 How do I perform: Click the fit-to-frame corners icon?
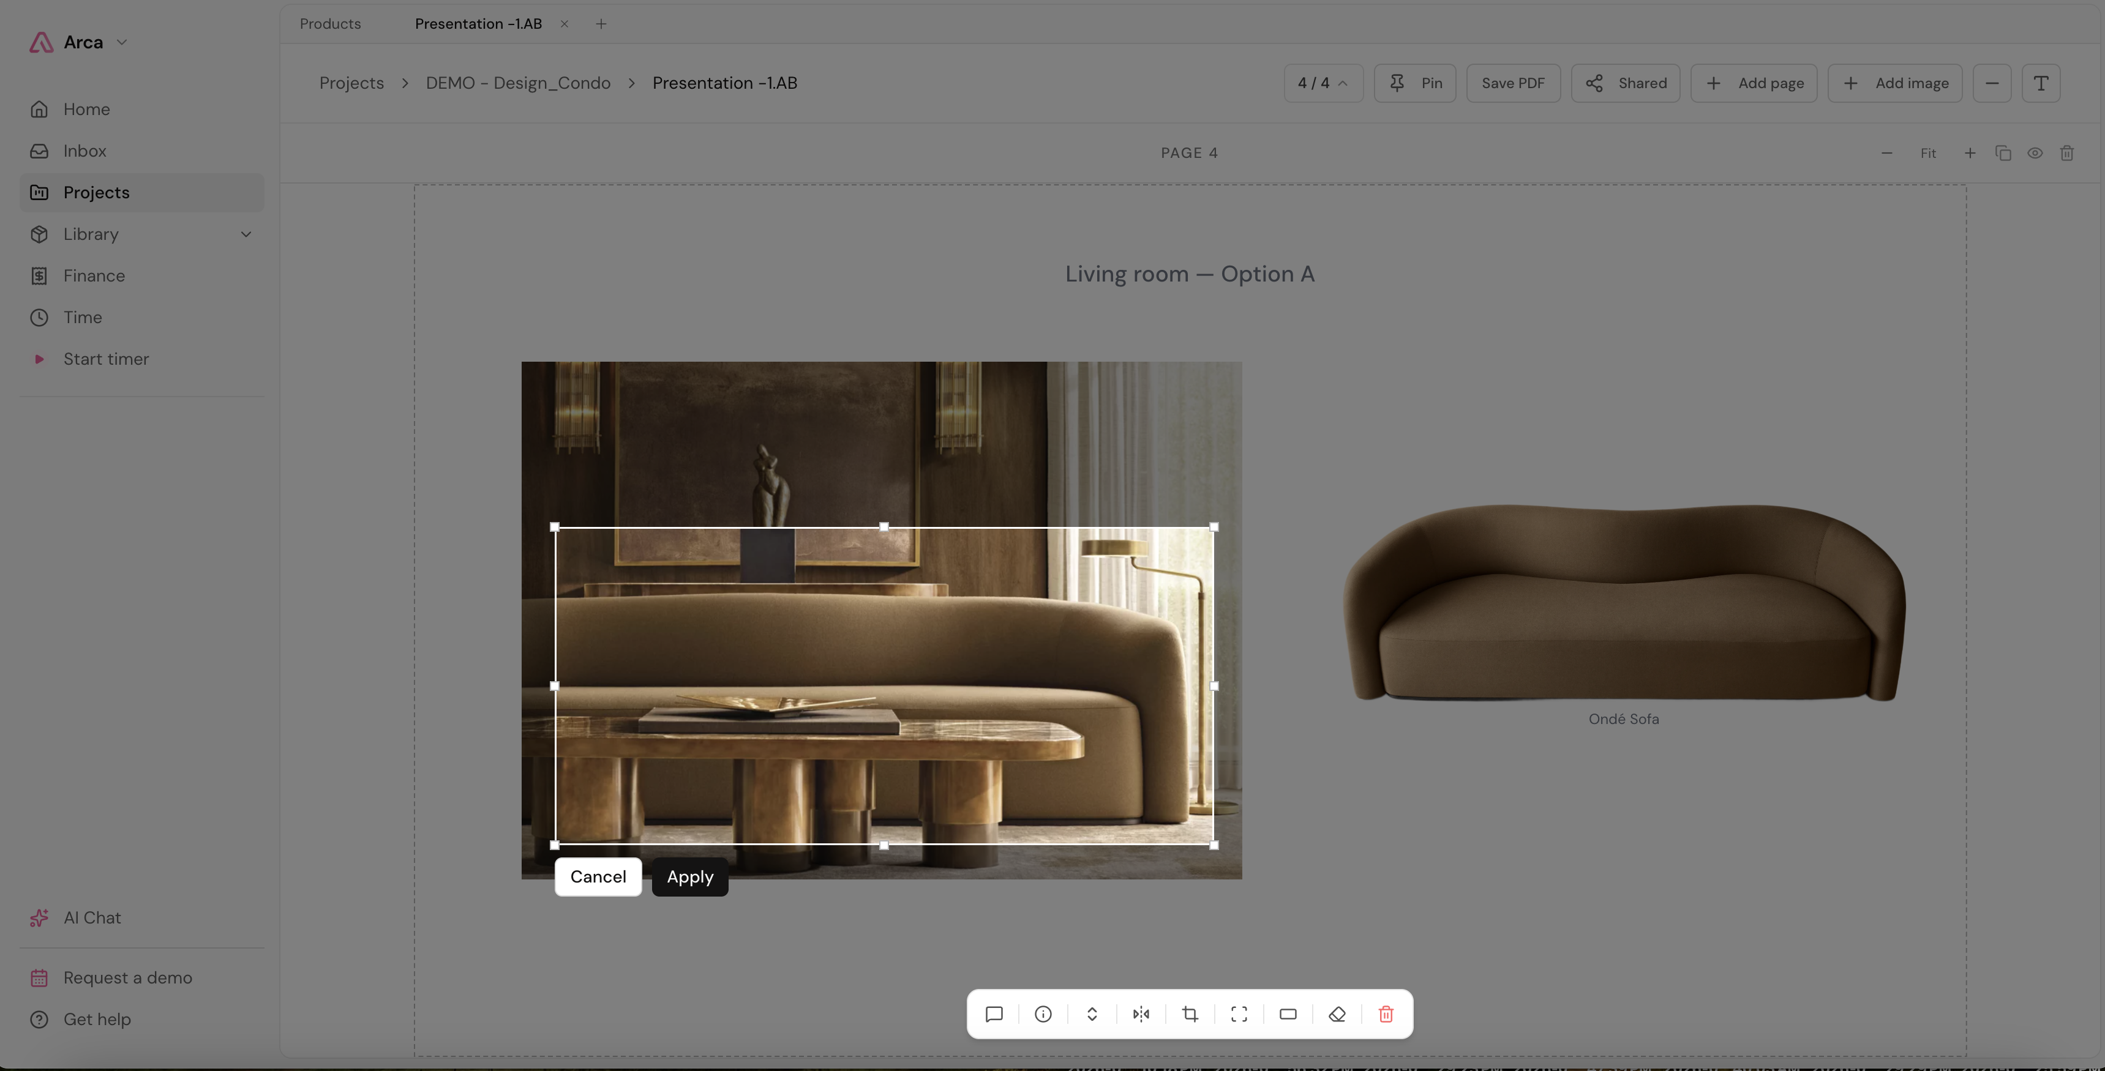coord(1239,1014)
